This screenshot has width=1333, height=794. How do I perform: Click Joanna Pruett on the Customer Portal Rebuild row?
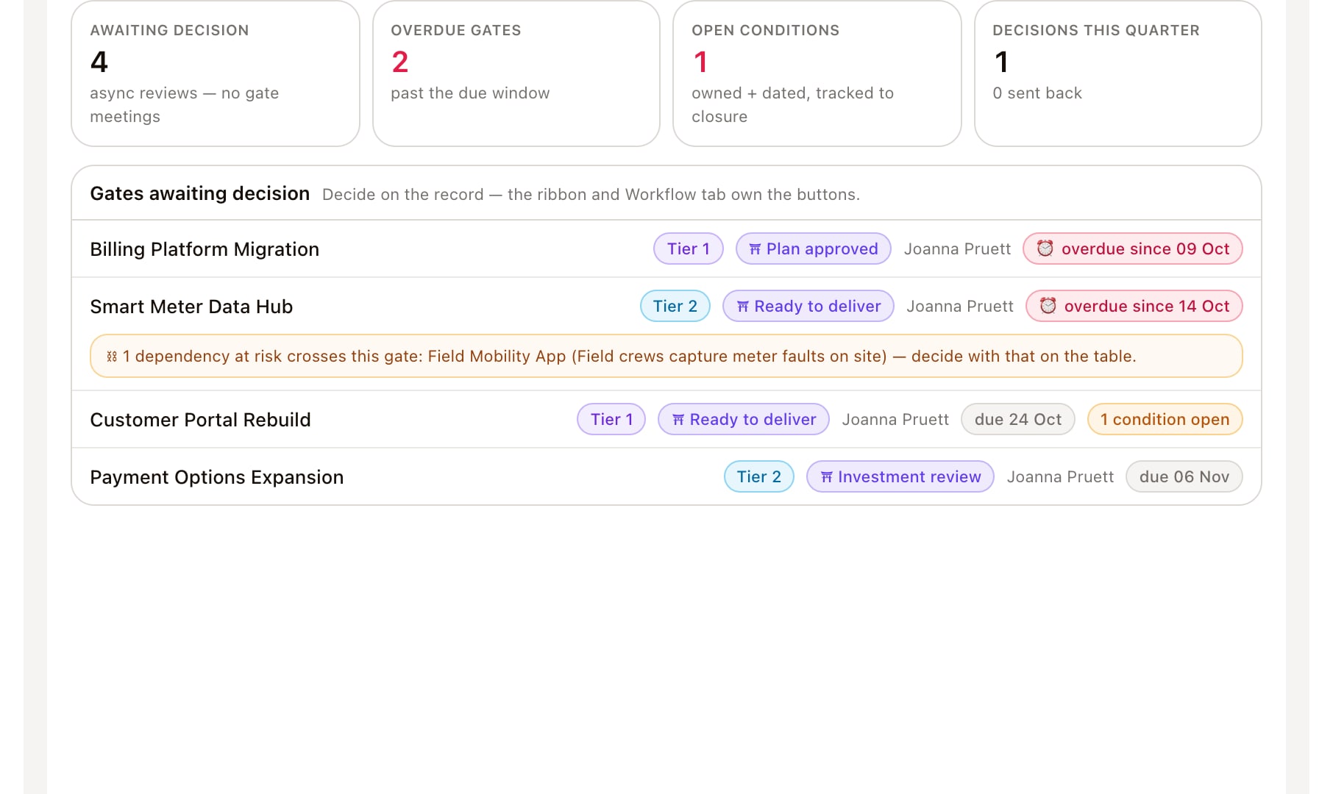pyautogui.click(x=895, y=420)
